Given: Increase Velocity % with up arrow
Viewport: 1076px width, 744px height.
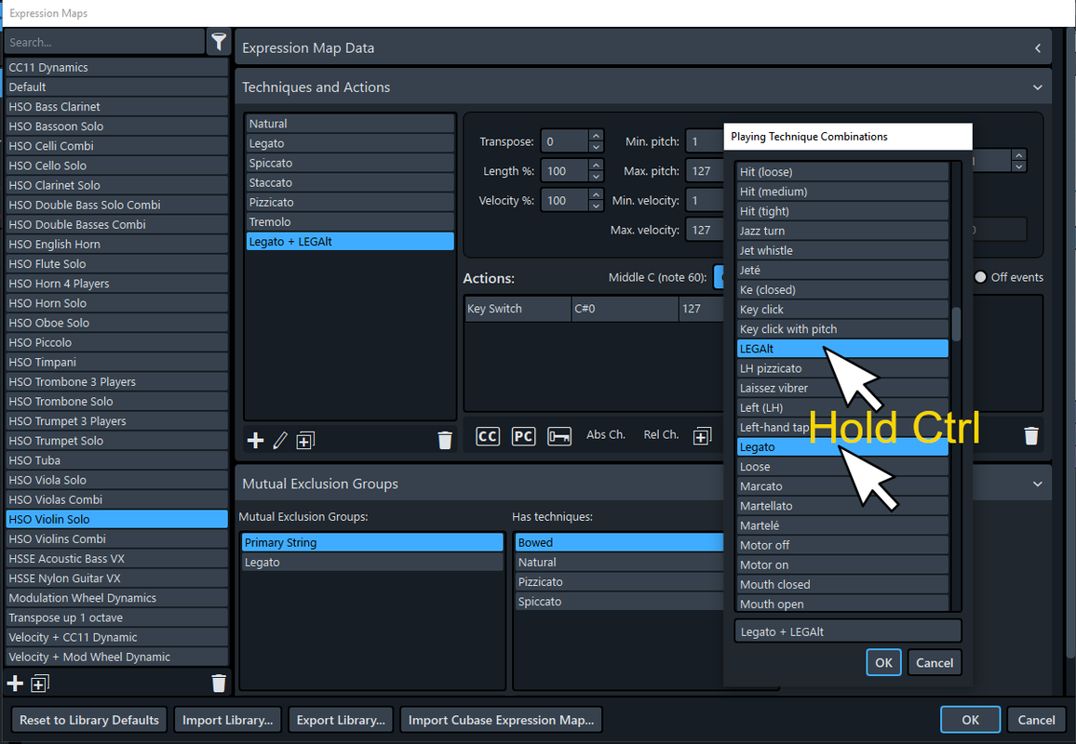Looking at the screenshot, I should click(x=597, y=194).
